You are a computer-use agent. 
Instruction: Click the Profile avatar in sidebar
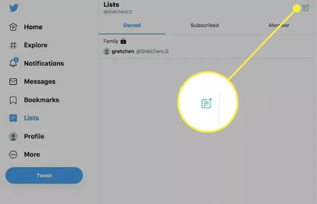13,136
